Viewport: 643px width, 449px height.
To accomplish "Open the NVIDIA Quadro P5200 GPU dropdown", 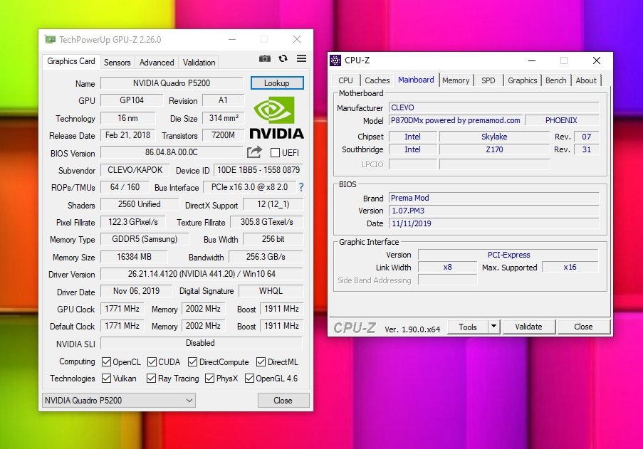I will tap(118, 400).
